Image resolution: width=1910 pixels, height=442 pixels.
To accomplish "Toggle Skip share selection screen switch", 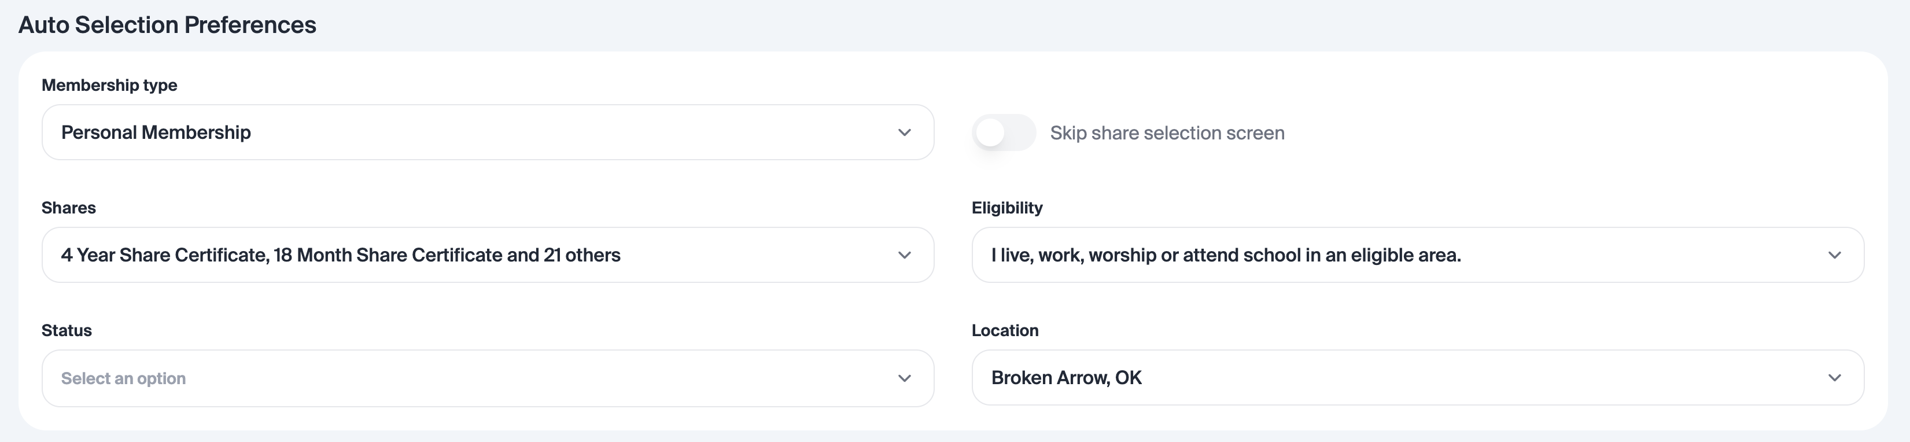I will (x=1003, y=132).
